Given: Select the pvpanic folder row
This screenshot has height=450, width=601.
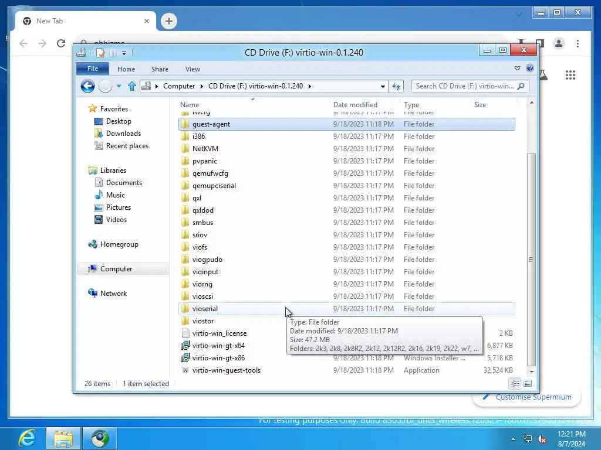Looking at the screenshot, I should (346, 161).
